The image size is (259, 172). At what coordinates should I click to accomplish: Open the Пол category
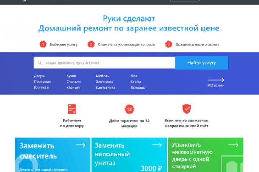click(134, 76)
